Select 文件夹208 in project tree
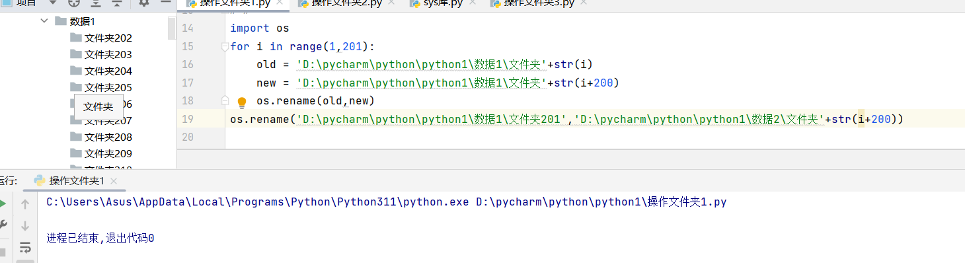 point(108,137)
